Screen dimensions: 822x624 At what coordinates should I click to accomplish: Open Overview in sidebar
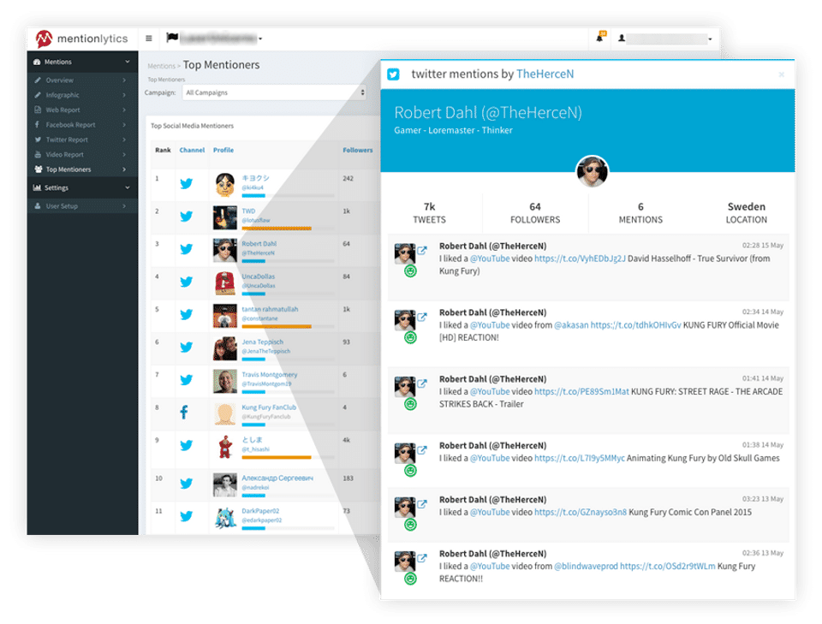(82, 80)
